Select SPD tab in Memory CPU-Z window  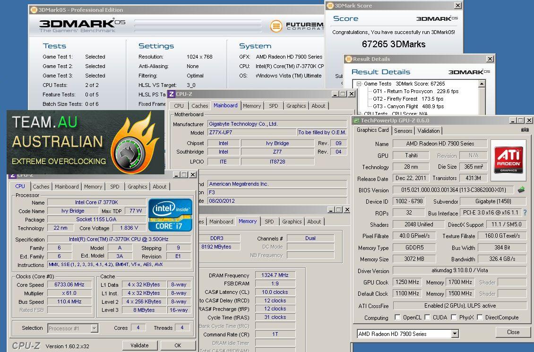[269, 222]
